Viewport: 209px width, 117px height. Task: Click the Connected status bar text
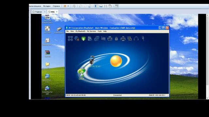point(118,95)
